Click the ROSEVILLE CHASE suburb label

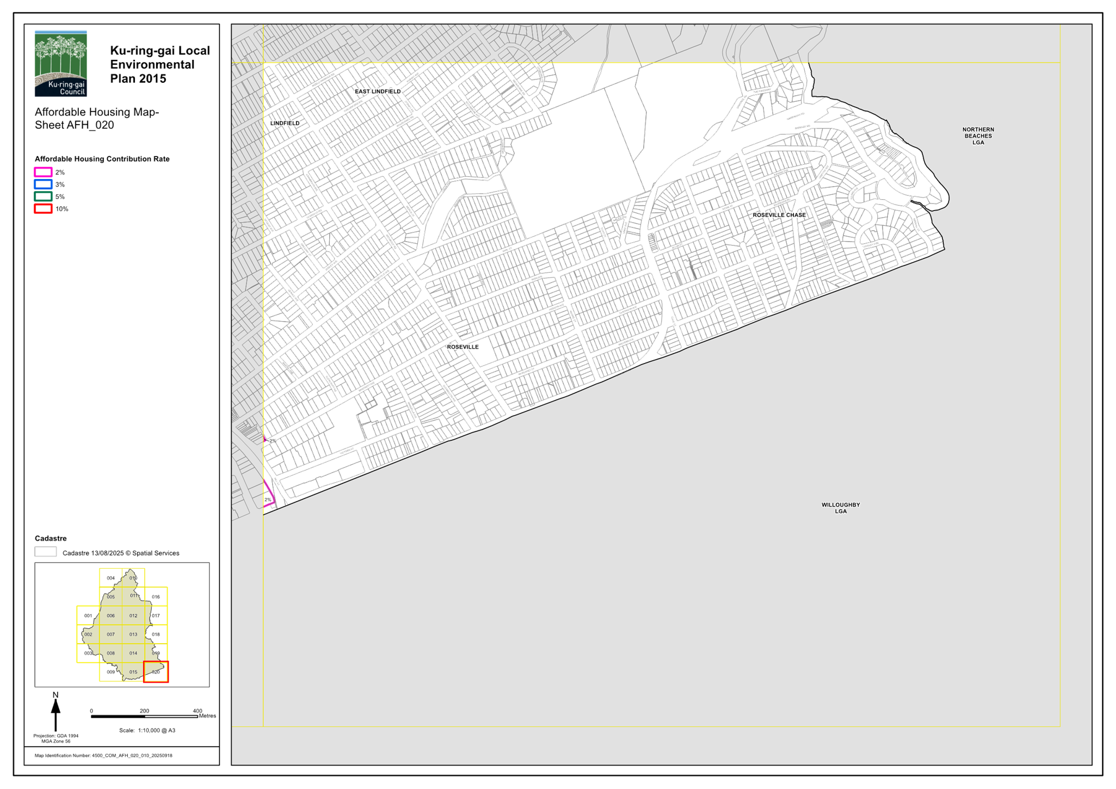click(x=779, y=215)
